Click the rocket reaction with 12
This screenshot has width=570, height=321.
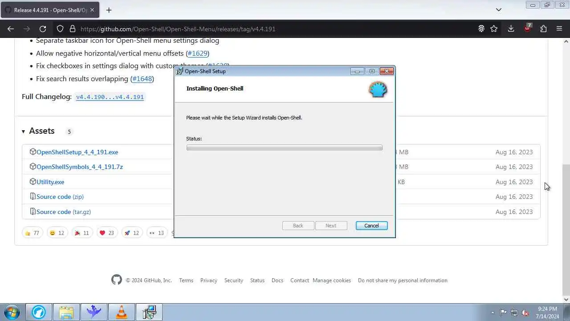click(132, 233)
